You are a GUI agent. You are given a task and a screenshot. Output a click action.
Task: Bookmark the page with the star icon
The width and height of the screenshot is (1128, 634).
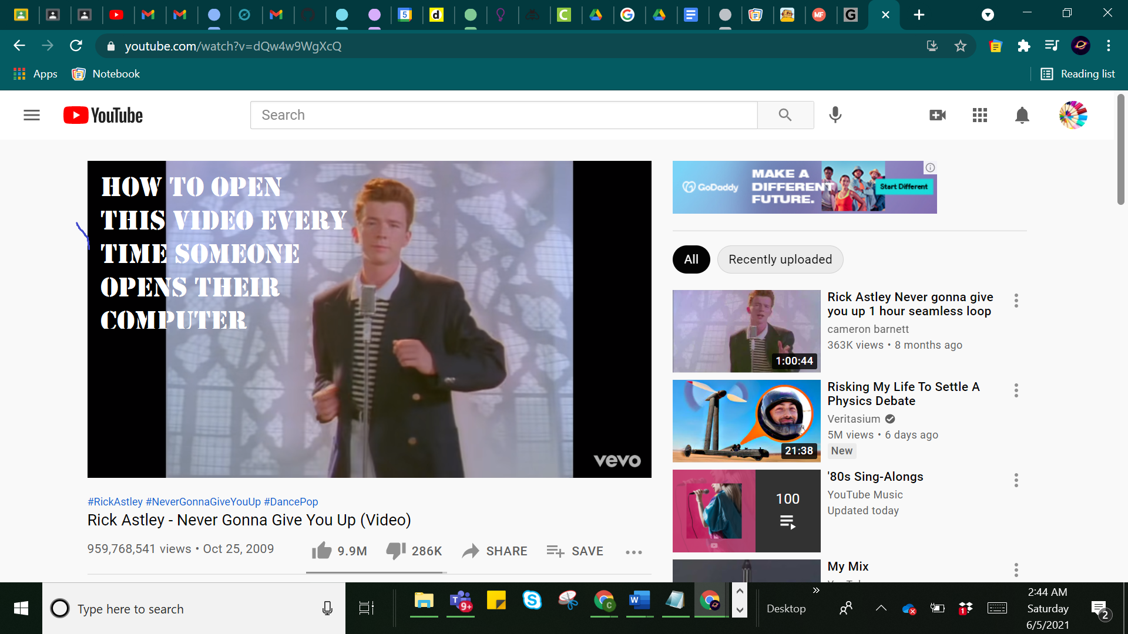961,46
